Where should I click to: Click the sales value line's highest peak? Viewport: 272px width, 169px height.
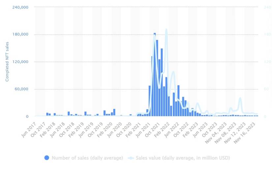(166, 30)
